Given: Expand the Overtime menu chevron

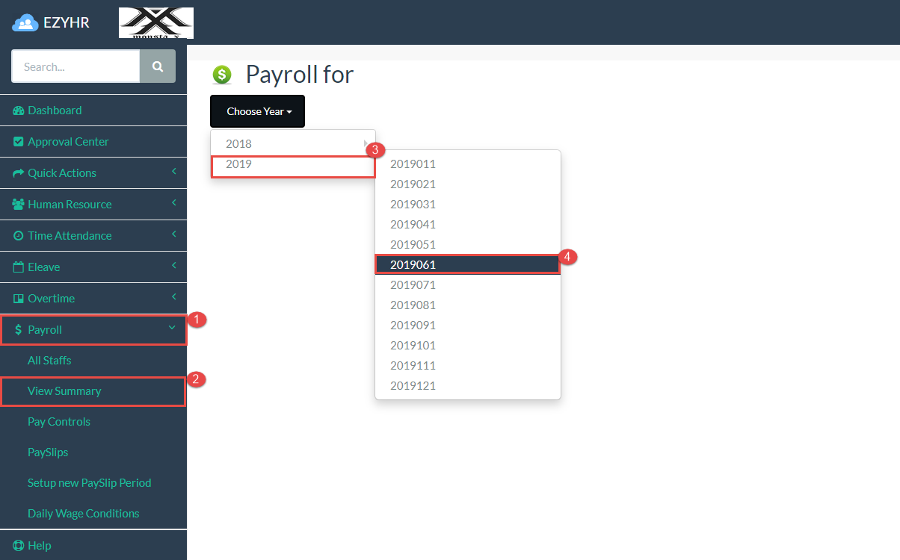Looking at the screenshot, I should pos(174,298).
